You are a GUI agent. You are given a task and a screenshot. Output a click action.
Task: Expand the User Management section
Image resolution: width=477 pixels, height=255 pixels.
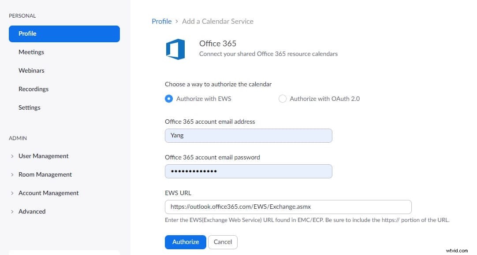click(44, 156)
